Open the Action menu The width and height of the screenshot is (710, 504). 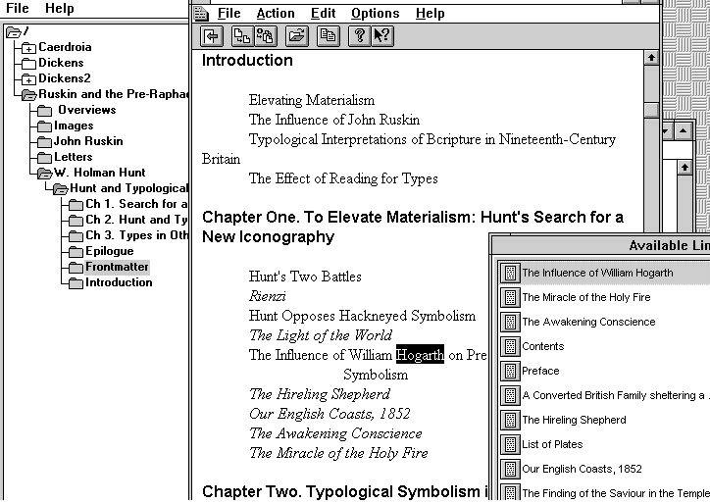click(276, 14)
